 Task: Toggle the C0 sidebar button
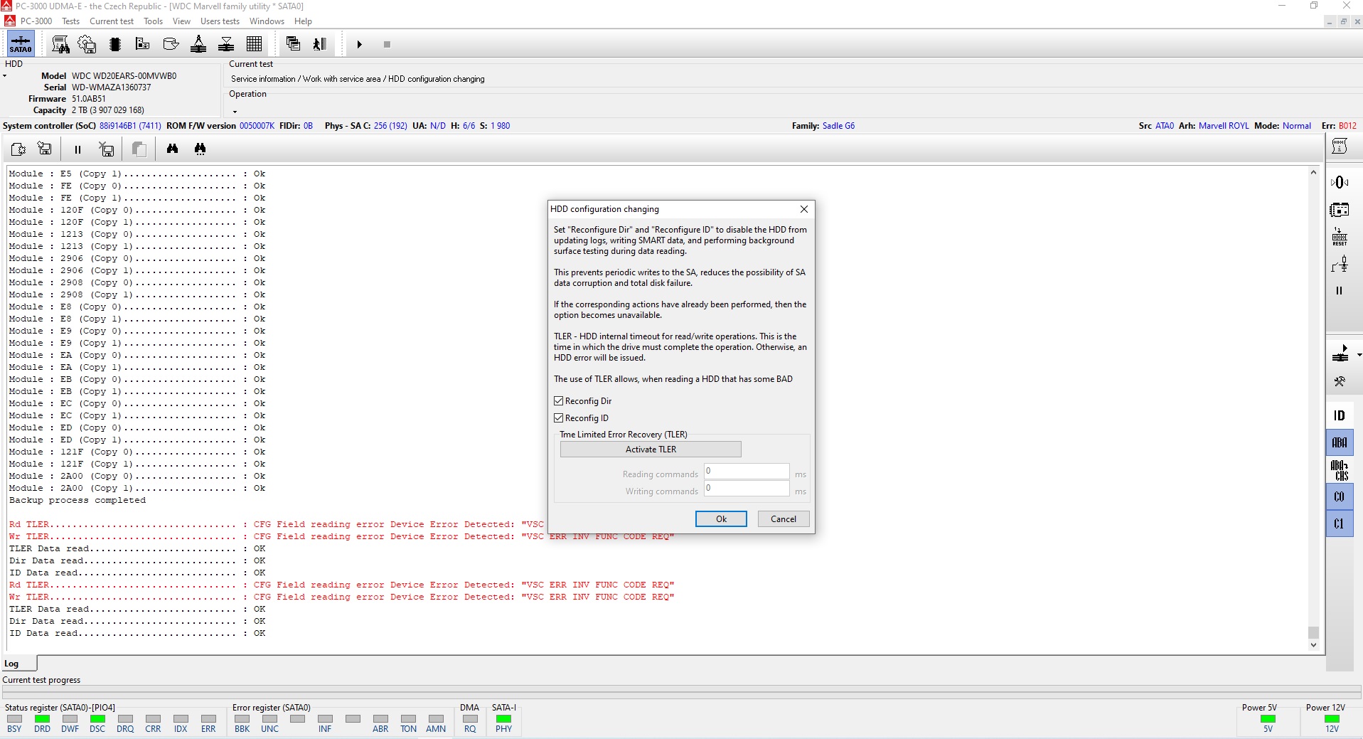point(1339,496)
